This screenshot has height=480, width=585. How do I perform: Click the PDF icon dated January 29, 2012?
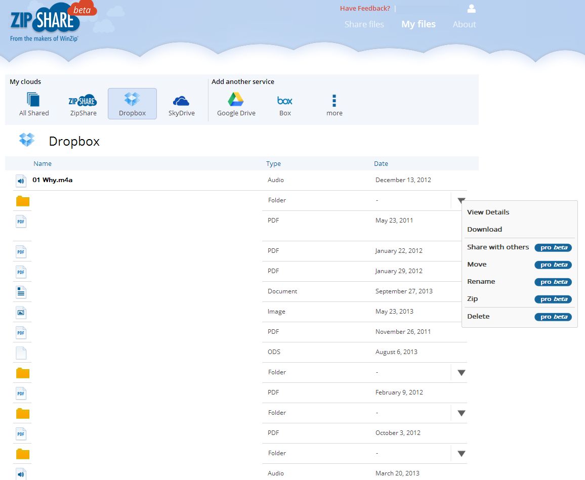[x=21, y=272]
